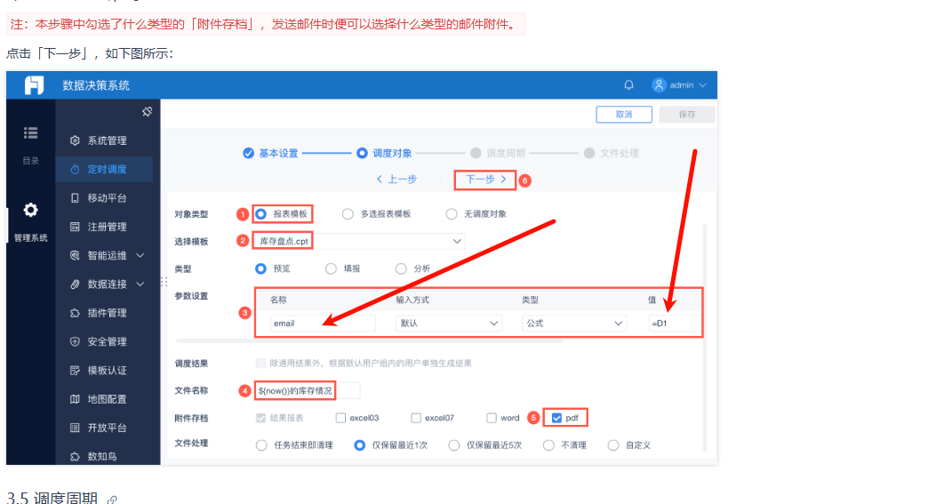Uncheck the pdf attachment checkbox
This screenshot has height=504, width=936.
pyautogui.click(x=557, y=418)
